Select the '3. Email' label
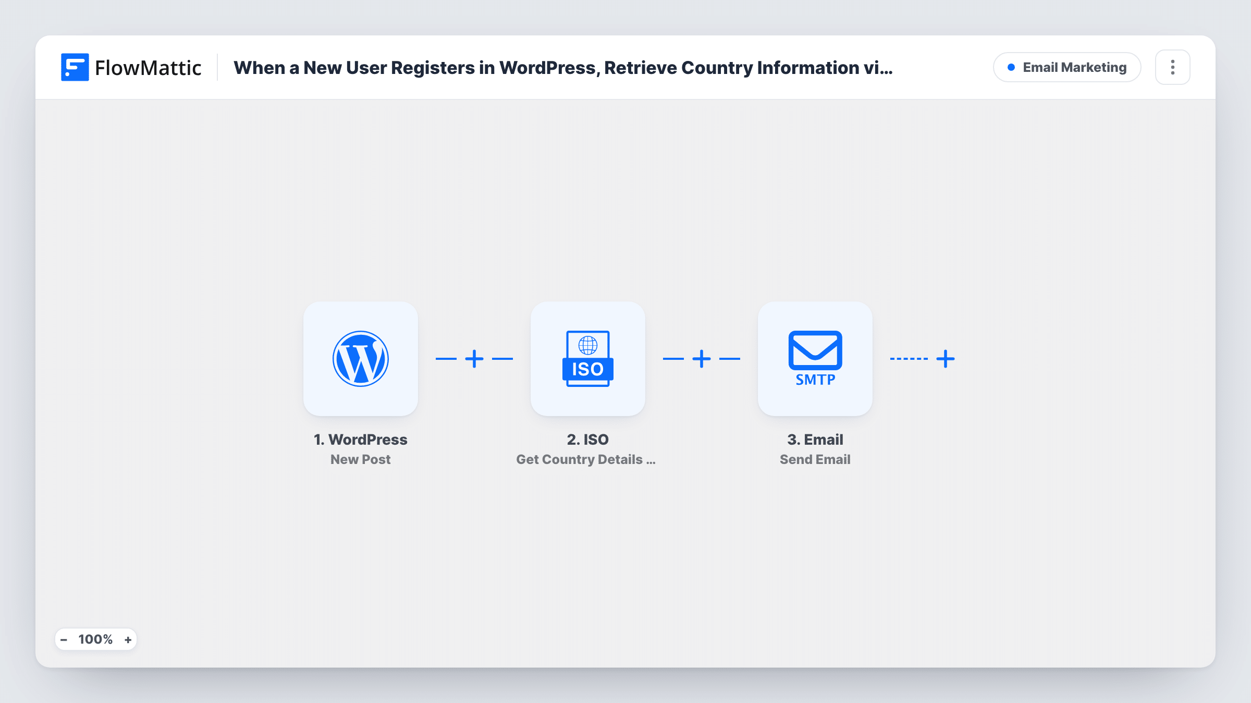The image size is (1251, 703). coord(815,440)
